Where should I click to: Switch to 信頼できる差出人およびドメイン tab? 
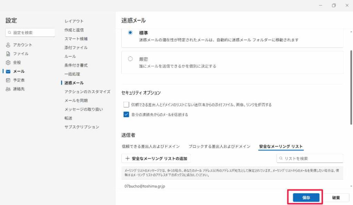151,146
